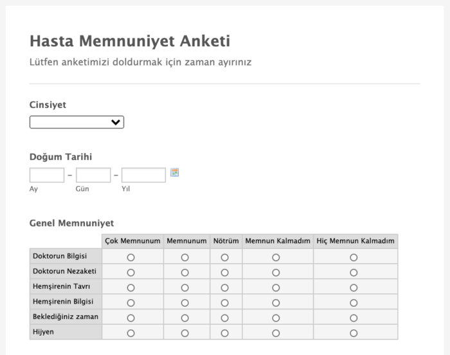This screenshot has height=355, width=450.
Task: Open the date picker calendar icon
Action: [x=174, y=173]
